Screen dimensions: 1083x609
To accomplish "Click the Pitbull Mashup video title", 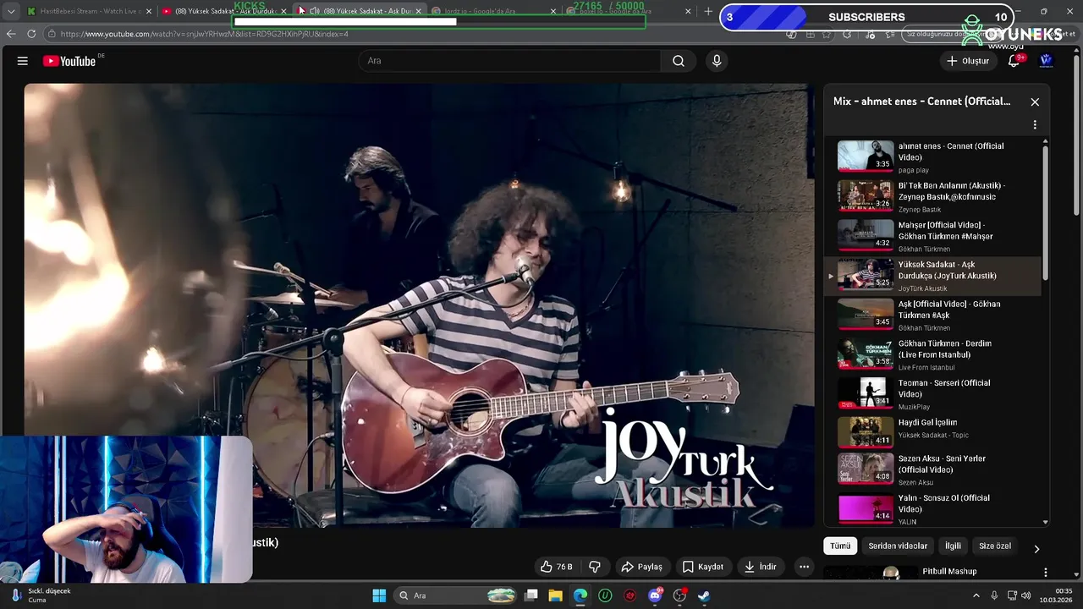I will coord(949,572).
